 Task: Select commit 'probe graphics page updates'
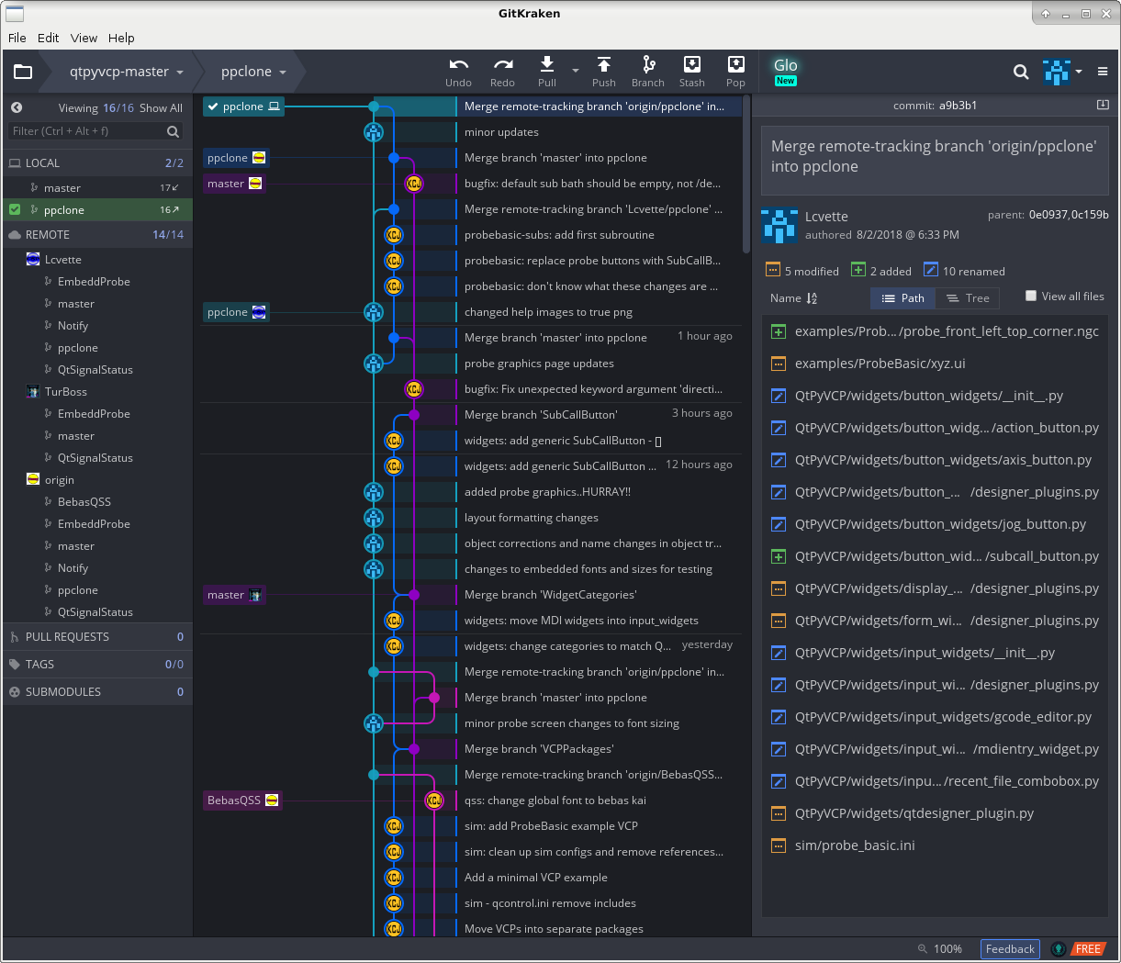click(539, 364)
